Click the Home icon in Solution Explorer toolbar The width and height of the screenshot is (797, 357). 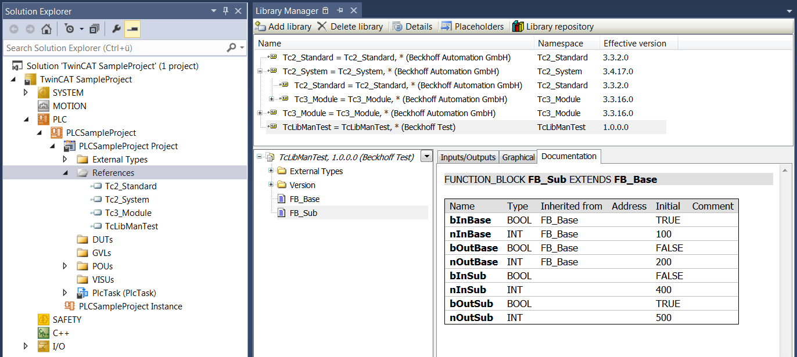click(x=46, y=29)
